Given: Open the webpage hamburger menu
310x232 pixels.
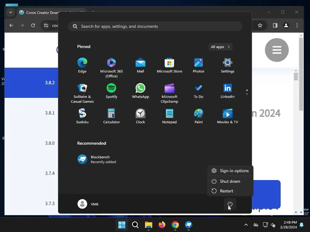Looking at the screenshot, I should (x=277, y=50).
